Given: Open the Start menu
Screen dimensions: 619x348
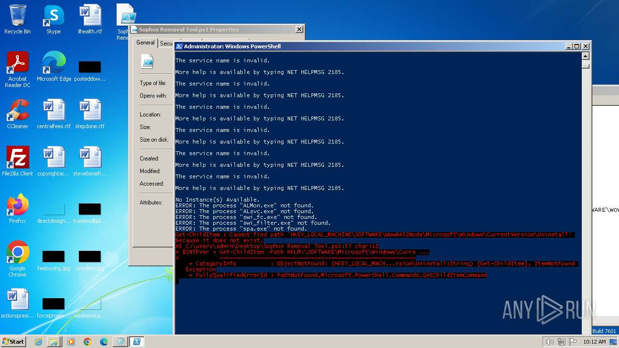Looking at the screenshot, I should coord(14,342).
